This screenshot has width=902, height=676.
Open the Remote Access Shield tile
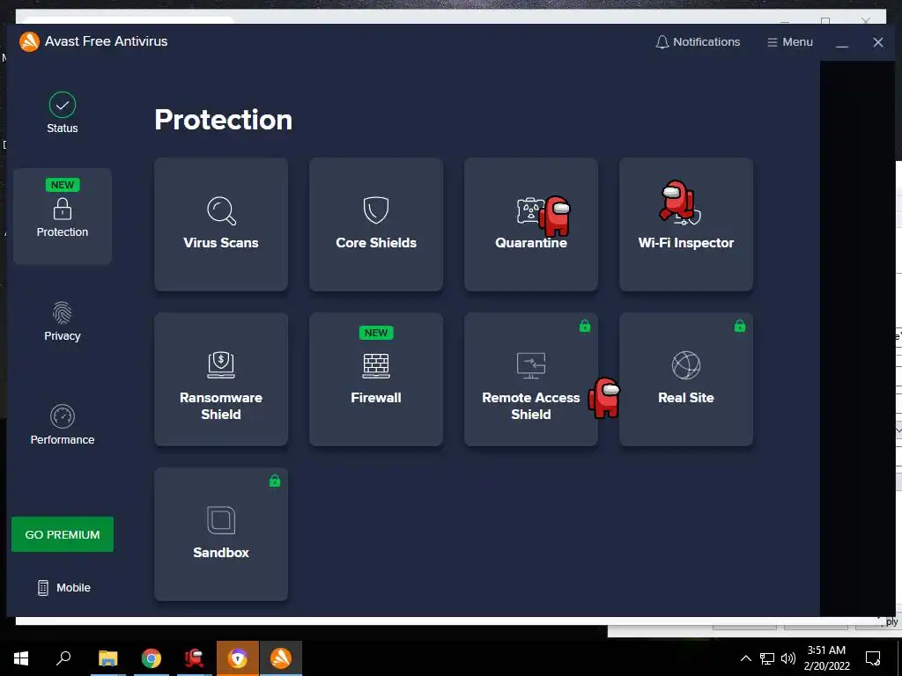click(x=531, y=379)
